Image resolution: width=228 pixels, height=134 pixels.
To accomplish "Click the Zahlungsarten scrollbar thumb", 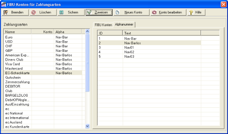I will coord(87,63).
